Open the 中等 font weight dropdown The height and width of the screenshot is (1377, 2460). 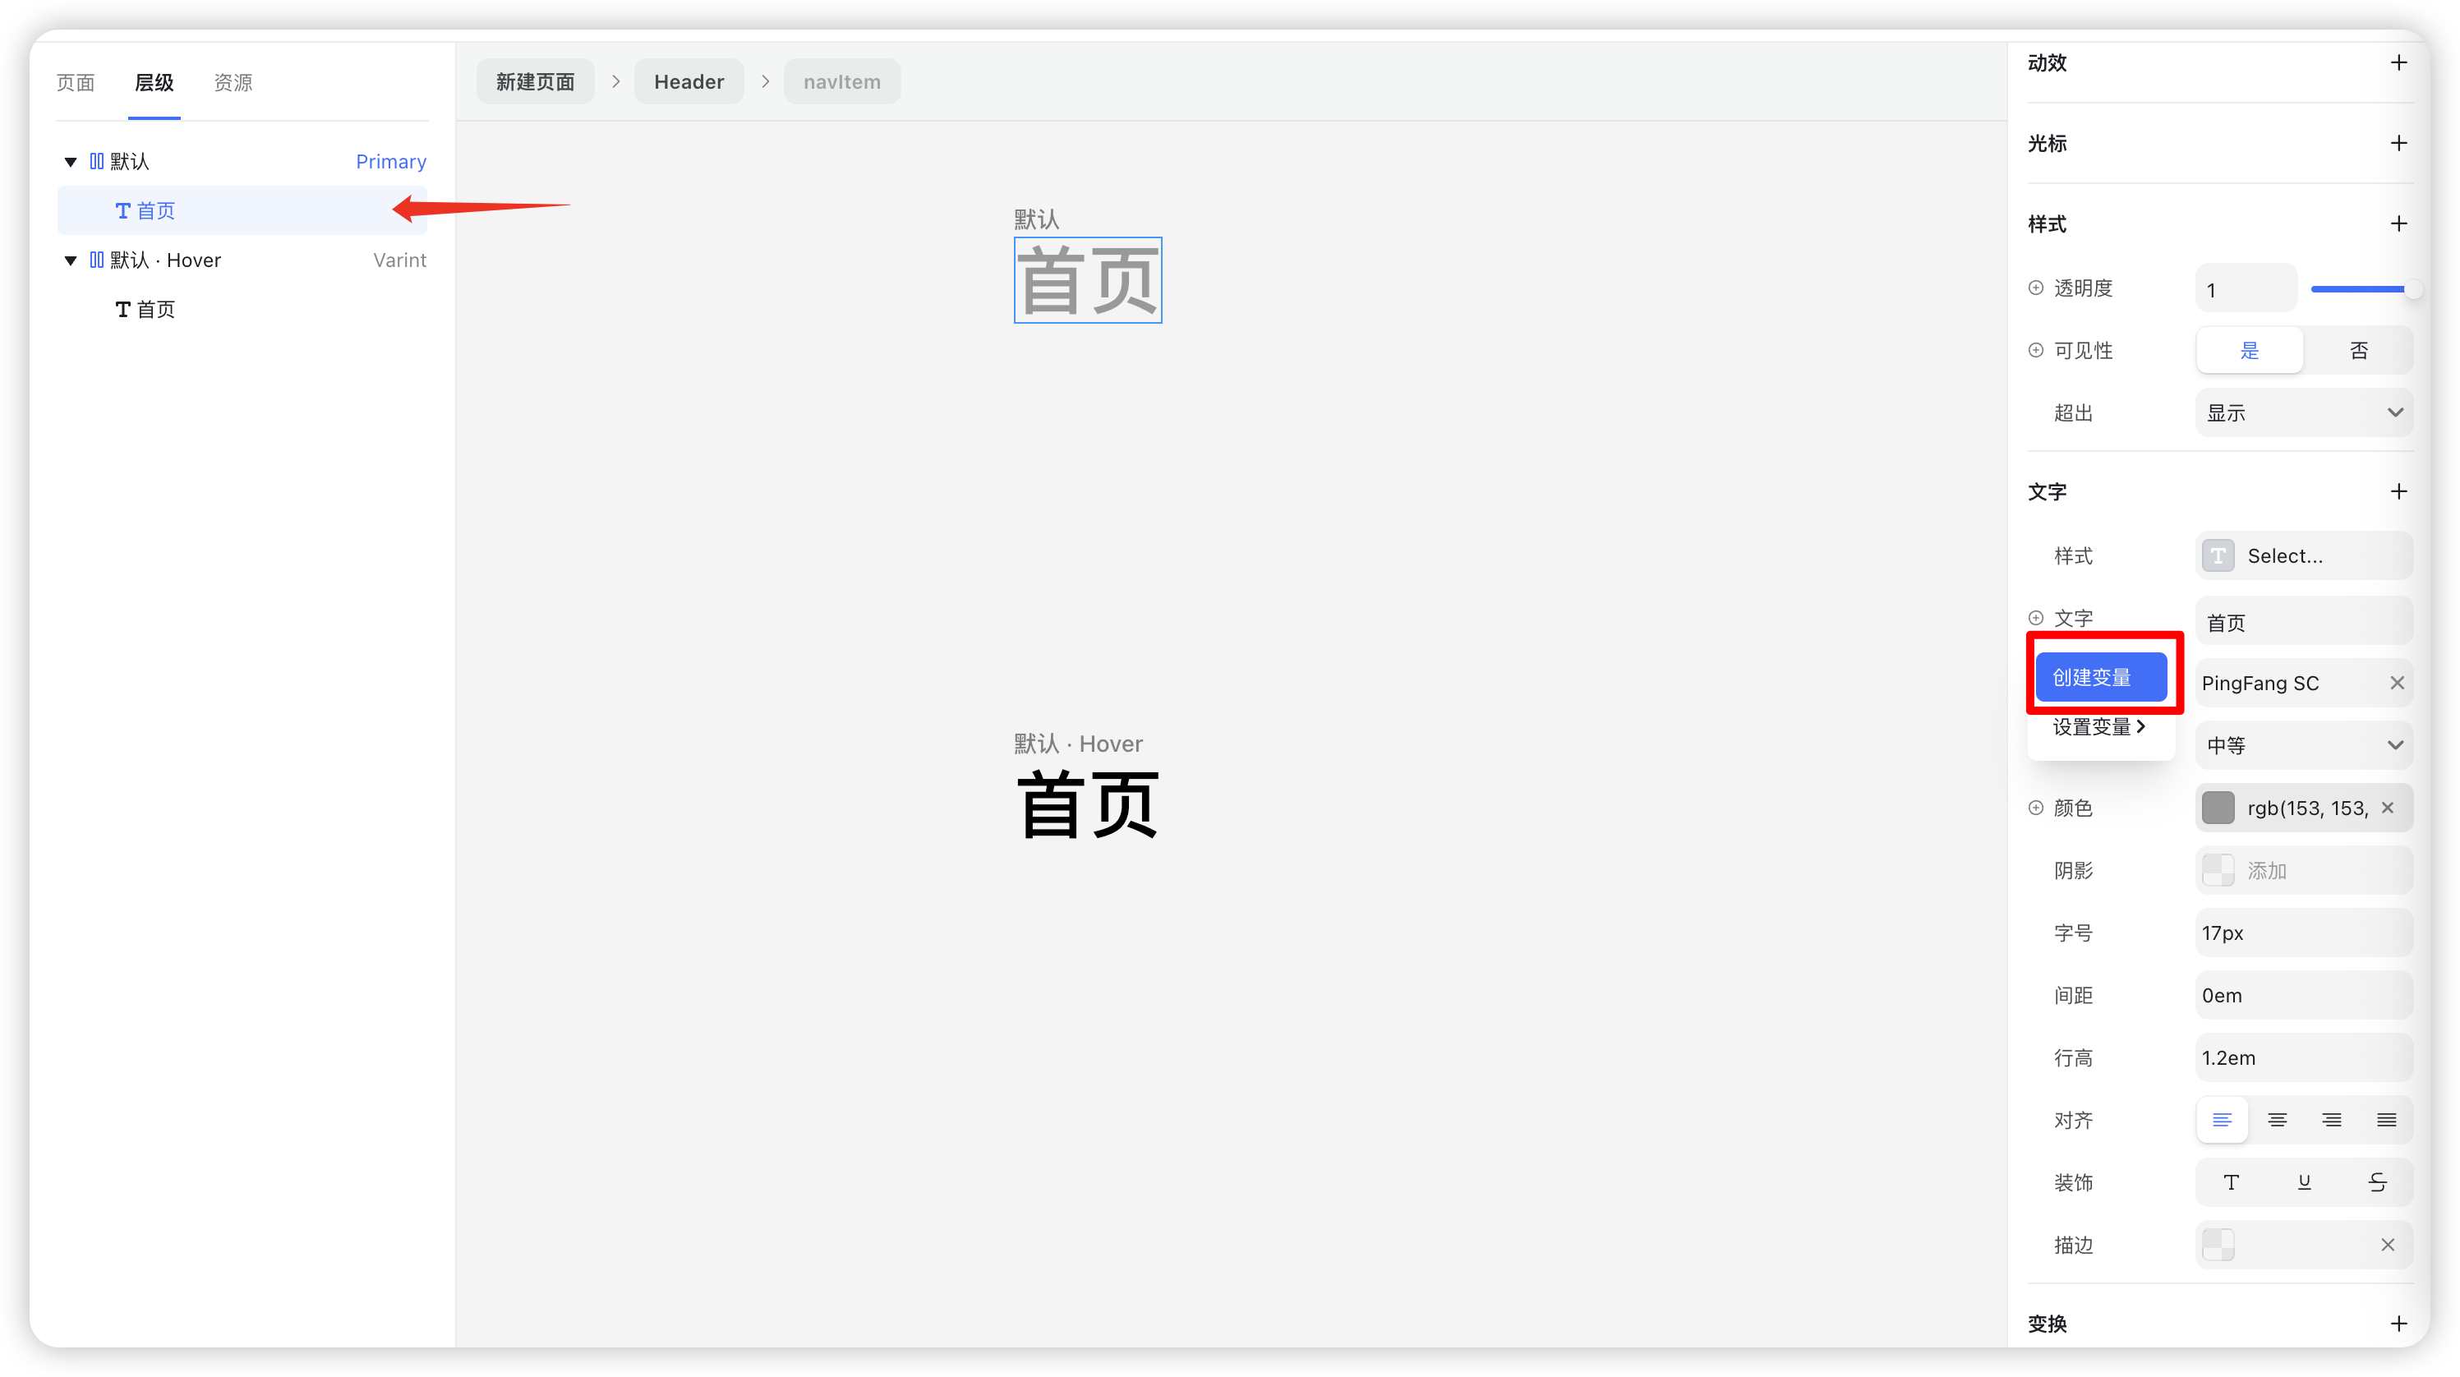pyautogui.click(x=2303, y=745)
